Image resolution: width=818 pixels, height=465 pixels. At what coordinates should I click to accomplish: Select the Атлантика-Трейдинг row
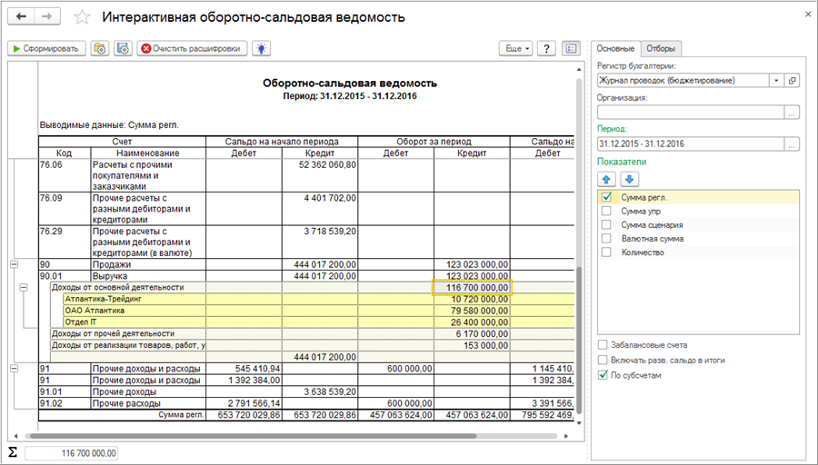(318, 299)
